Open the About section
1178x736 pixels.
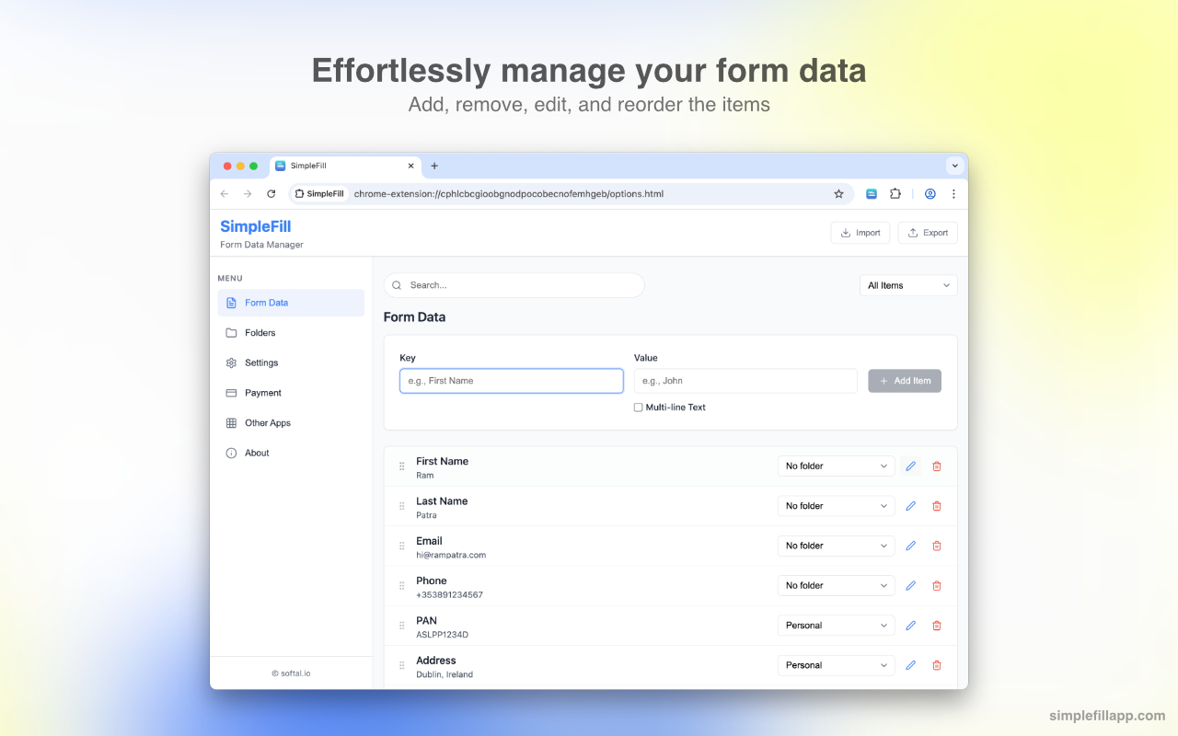(255, 453)
